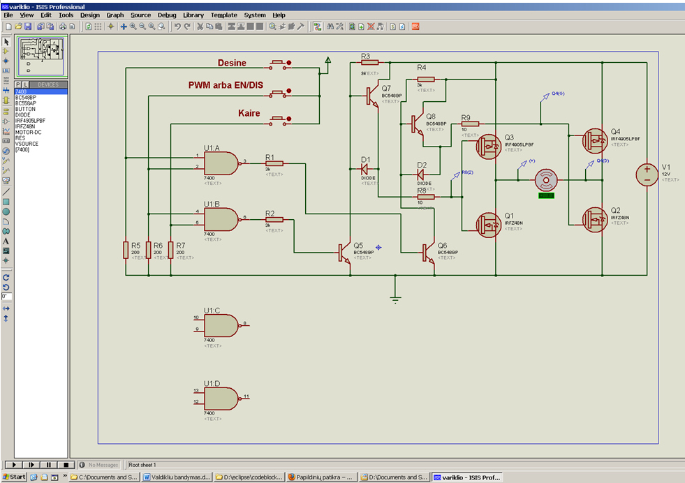This screenshot has width=685, height=483.
Task: Click the V1 12V voltage source
Action: click(x=647, y=174)
